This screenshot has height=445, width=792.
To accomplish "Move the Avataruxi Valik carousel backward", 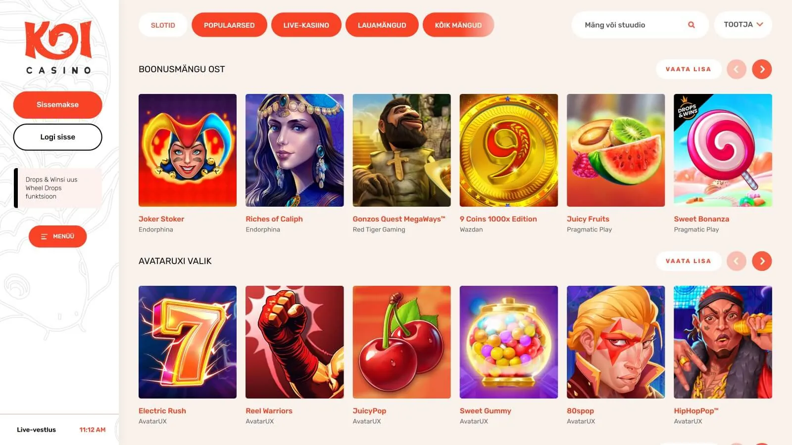I will tap(736, 261).
